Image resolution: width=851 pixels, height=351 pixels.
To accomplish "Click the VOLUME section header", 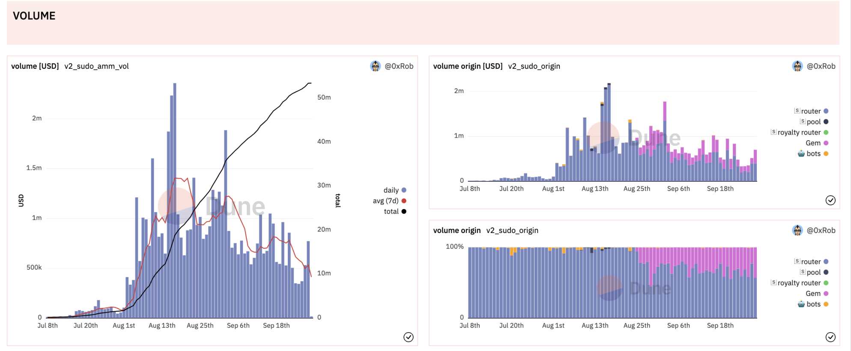I will coord(34,16).
